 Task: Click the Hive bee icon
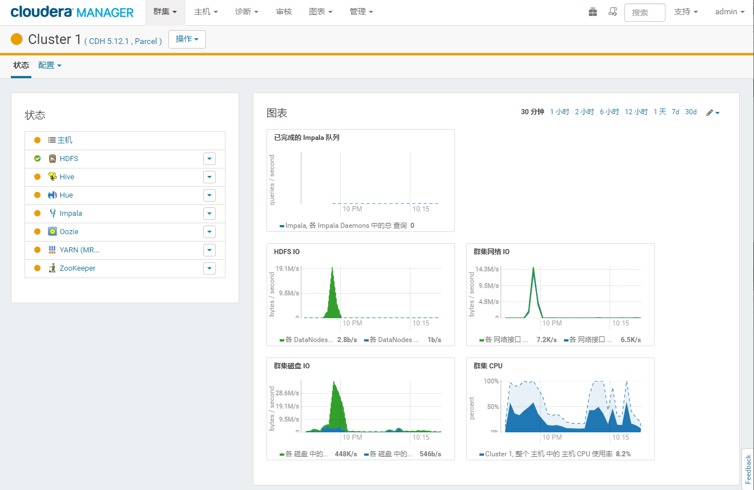click(53, 176)
